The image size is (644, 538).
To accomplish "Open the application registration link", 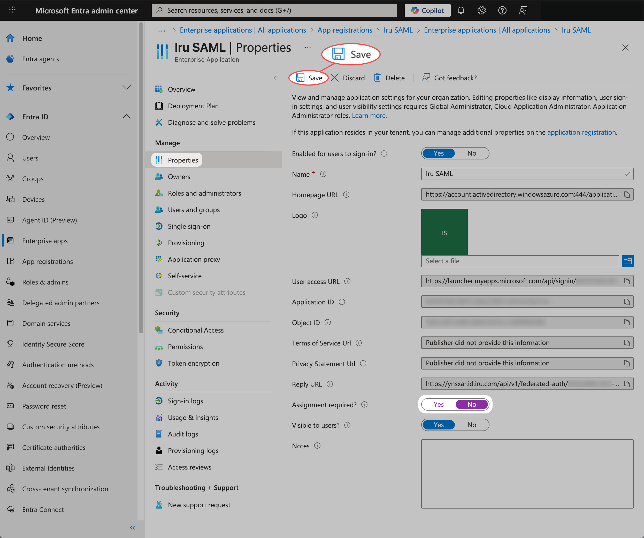I will click(581, 132).
